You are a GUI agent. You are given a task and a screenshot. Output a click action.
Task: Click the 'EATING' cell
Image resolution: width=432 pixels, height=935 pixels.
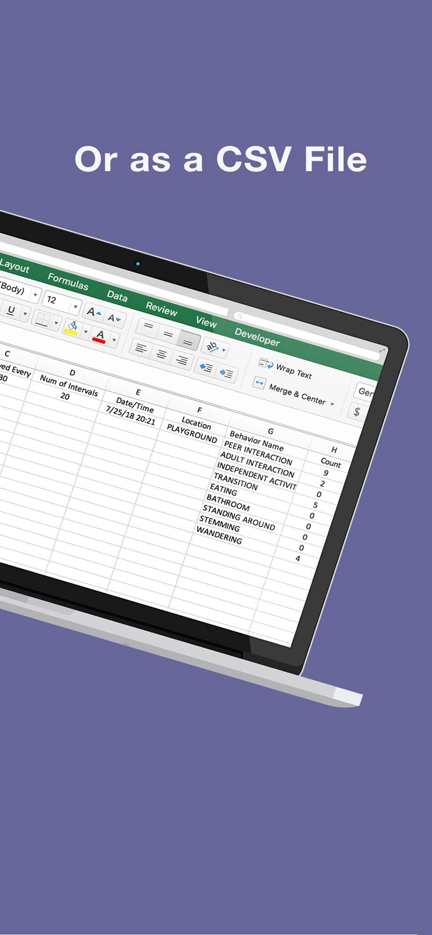click(x=223, y=490)
